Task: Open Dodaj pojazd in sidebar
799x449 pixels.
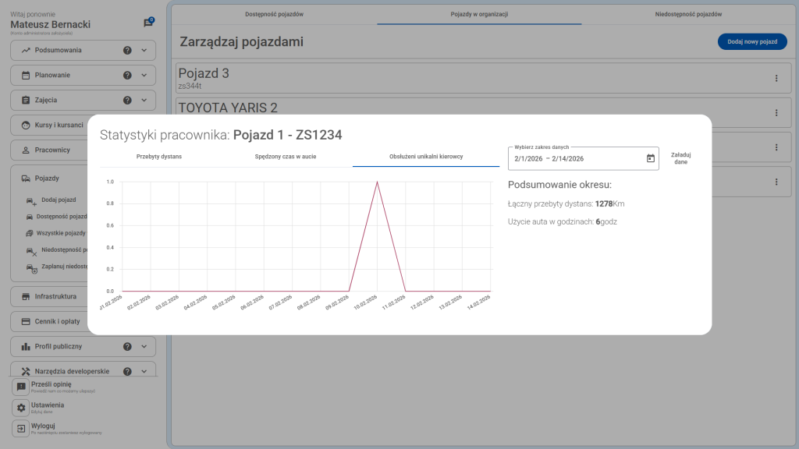Action: [59, 200]
